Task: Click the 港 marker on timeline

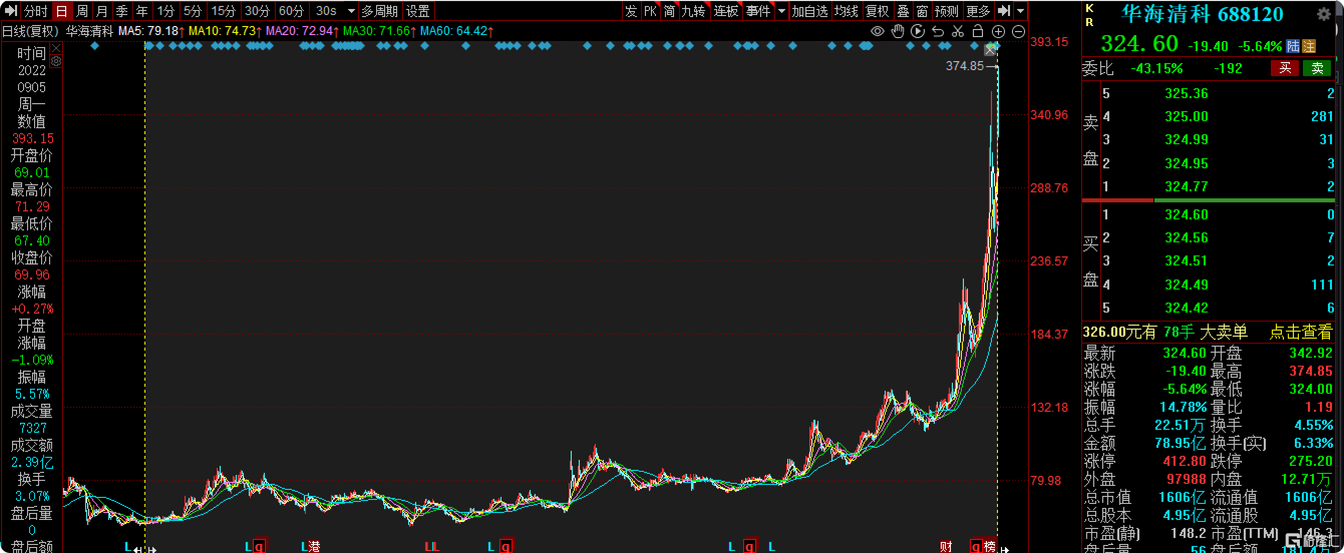Action: tap(314, 546)
